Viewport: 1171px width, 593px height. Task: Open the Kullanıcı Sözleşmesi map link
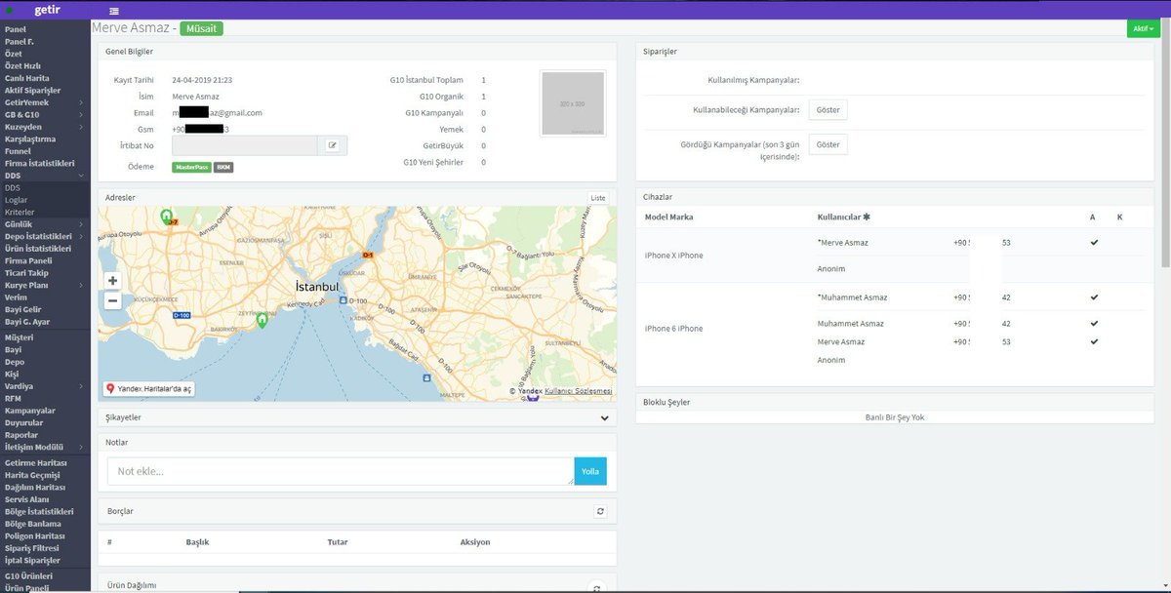579,391
